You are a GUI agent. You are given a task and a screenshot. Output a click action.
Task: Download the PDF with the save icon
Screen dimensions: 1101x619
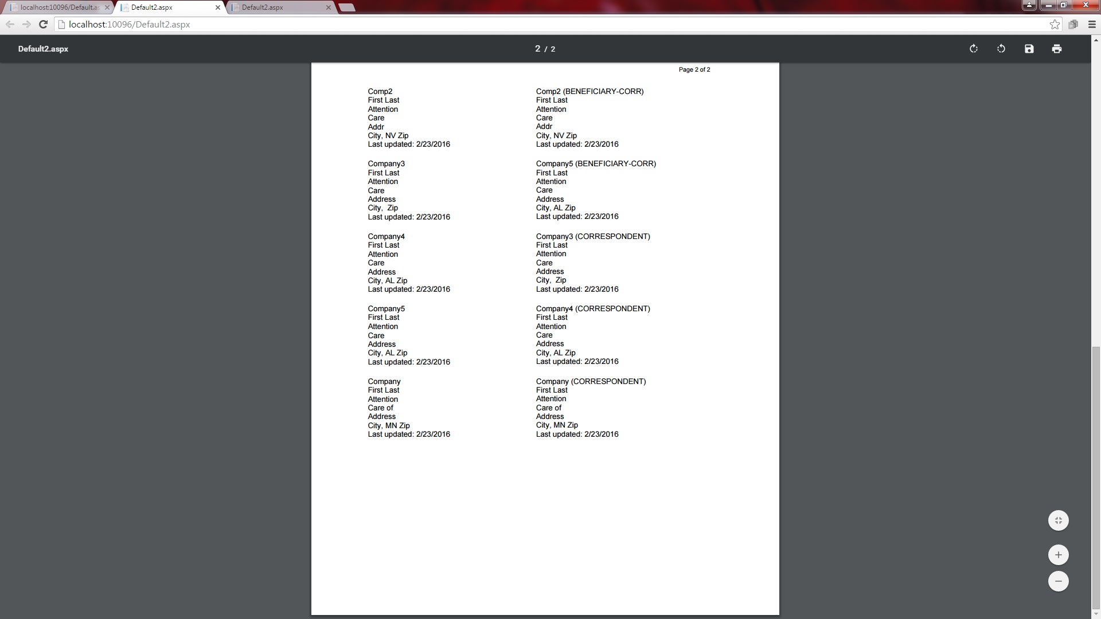1029,49
